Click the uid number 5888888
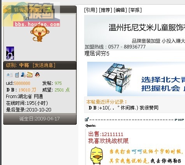Screen dimensions: 185x165 [22, 83]
